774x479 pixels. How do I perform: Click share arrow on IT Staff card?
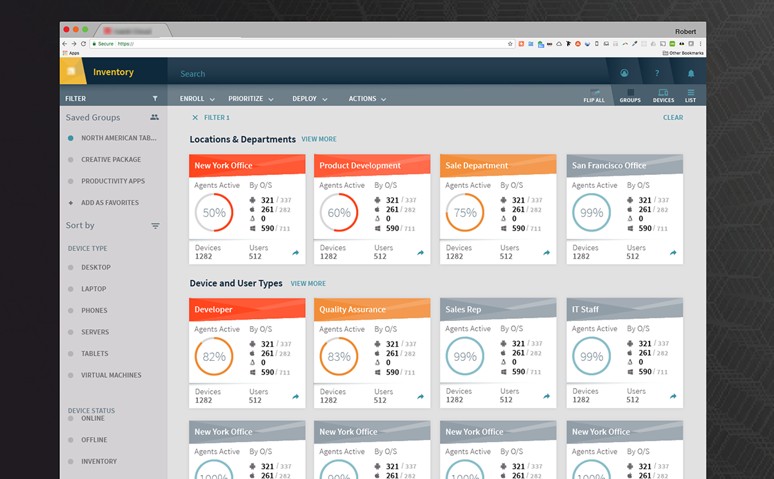tap(673, 396)
